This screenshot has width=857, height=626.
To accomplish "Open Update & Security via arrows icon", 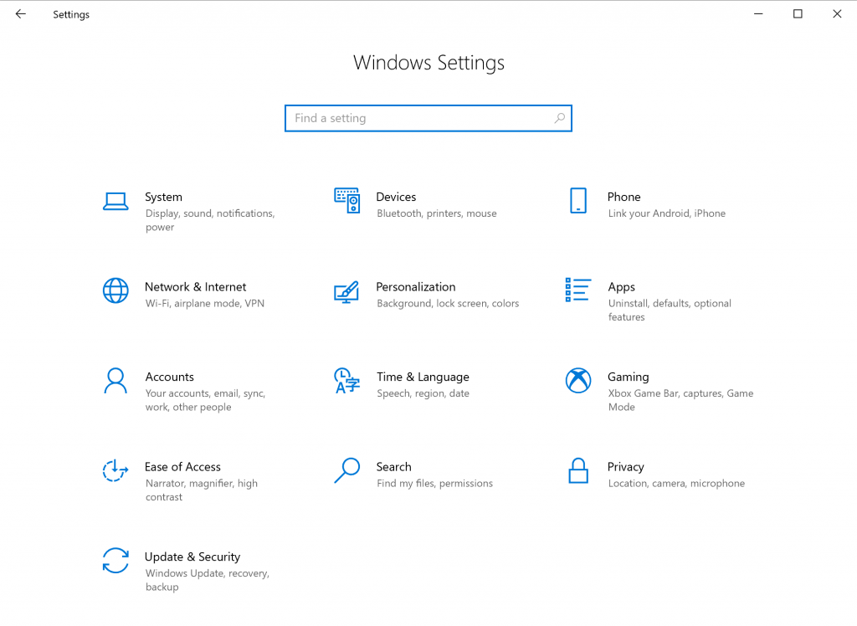I will tap(115, 562).
